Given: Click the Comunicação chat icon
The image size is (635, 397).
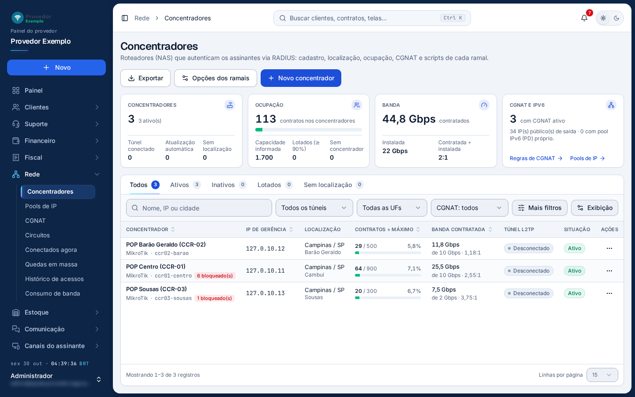Looking at the screenshot, I should tap(16, 329).
